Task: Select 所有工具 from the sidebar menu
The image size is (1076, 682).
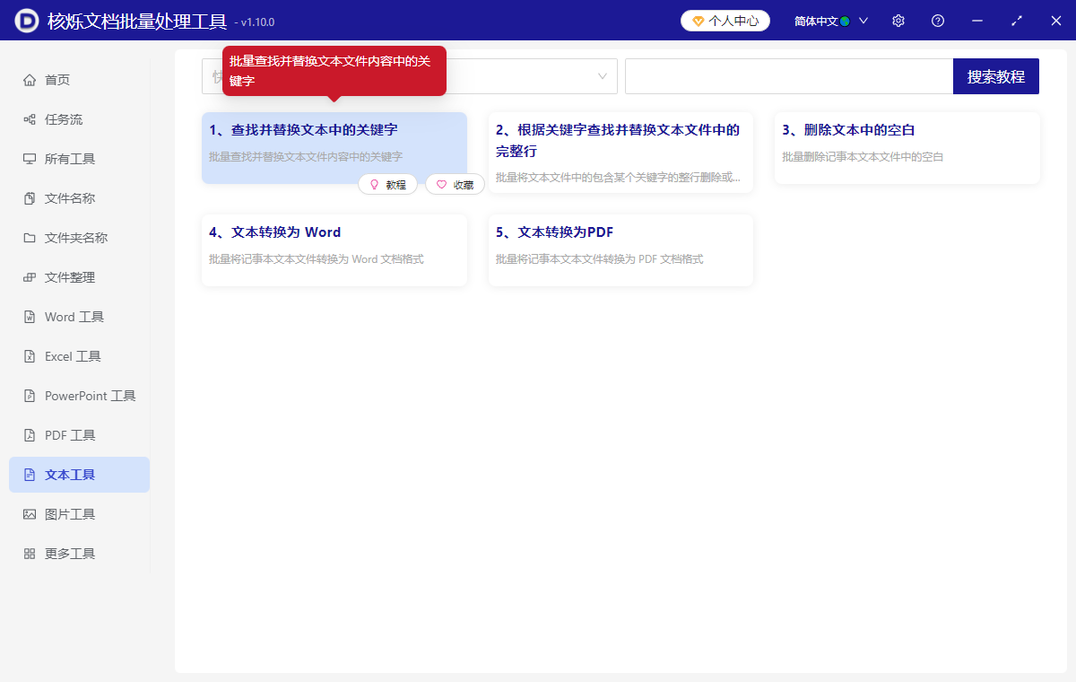Action: click(x=68, y=158)
